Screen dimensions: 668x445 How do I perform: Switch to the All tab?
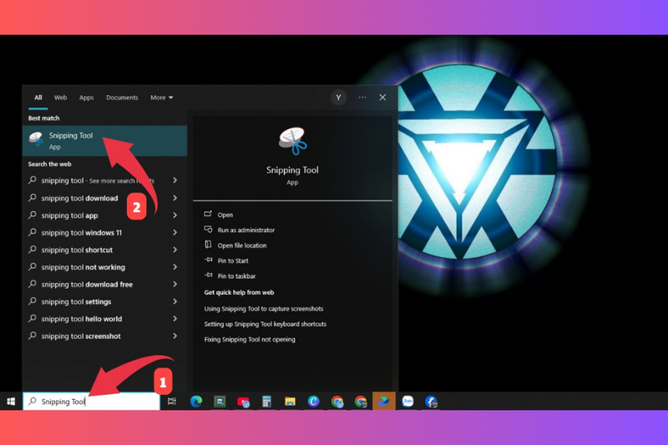click(x=38, y=98)
